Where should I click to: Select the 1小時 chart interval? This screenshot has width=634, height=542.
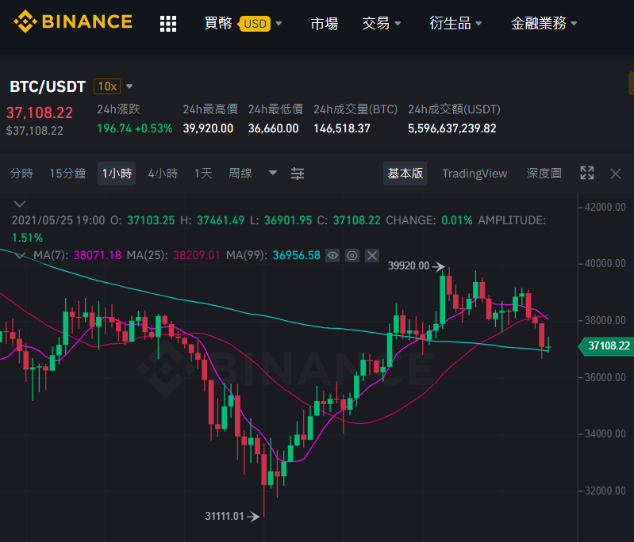point(117,174)
